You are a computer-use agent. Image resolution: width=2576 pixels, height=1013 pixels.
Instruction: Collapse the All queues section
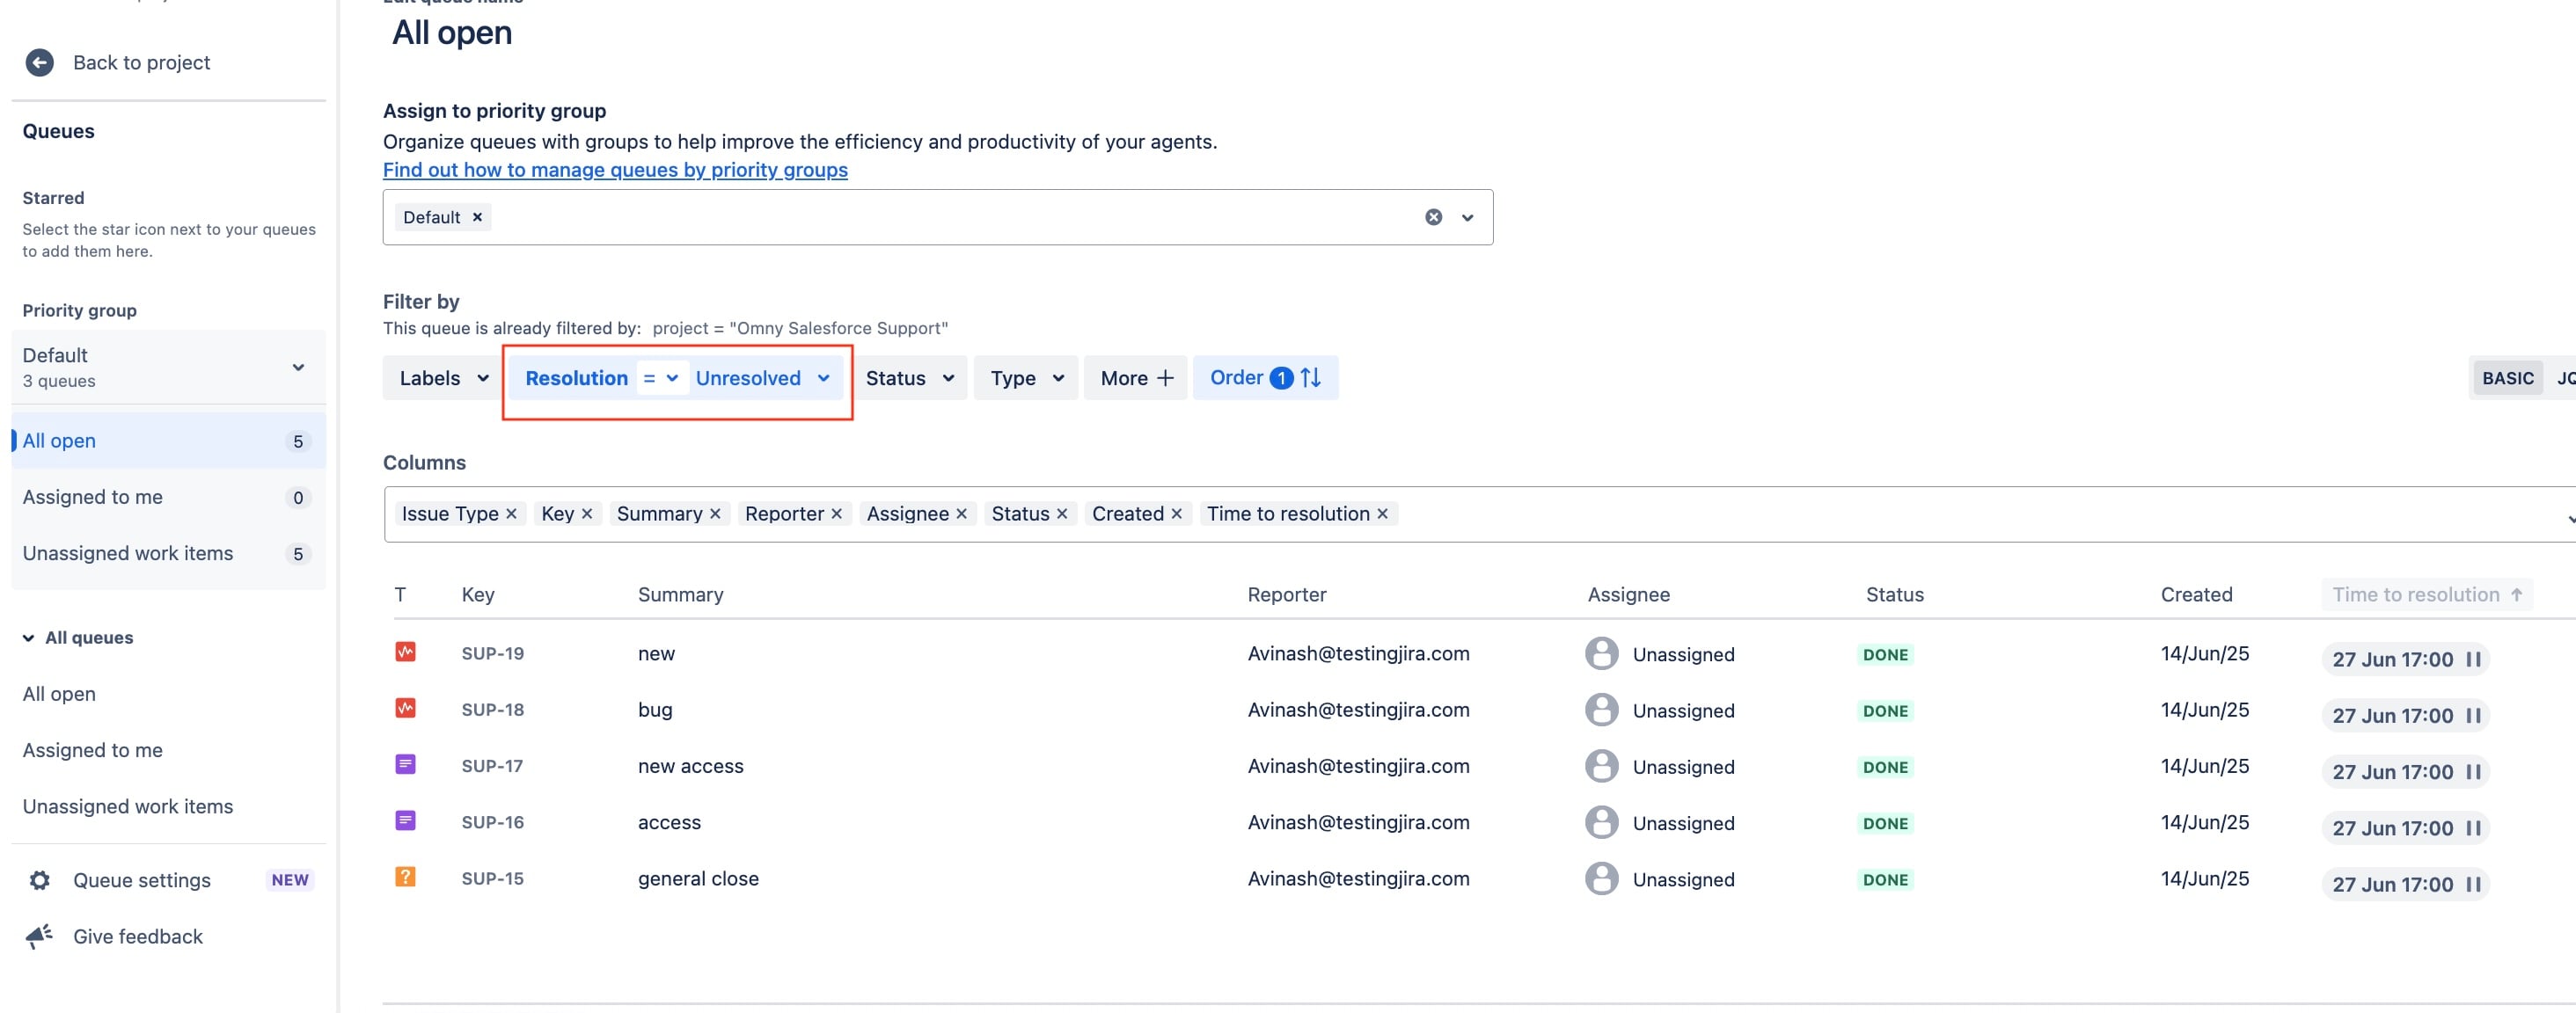point(28,638)
